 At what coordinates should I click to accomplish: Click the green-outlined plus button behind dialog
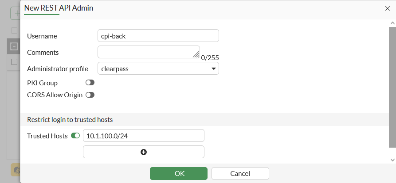coord(16,13)
